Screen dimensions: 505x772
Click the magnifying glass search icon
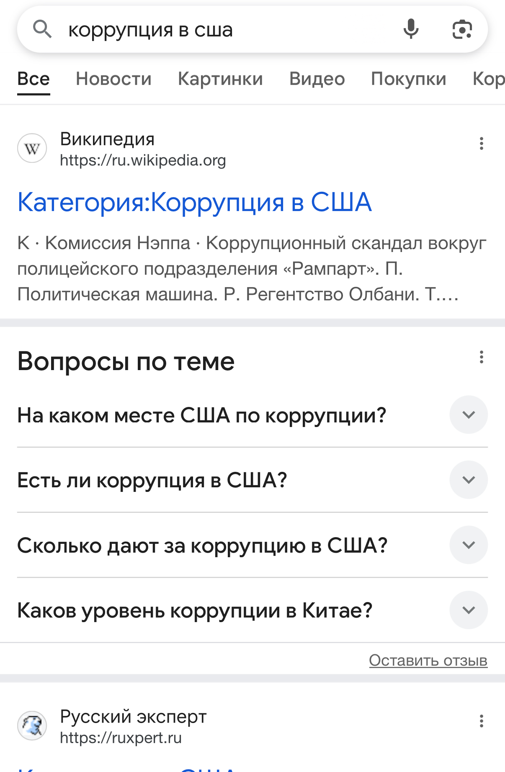tap(42, 29)
